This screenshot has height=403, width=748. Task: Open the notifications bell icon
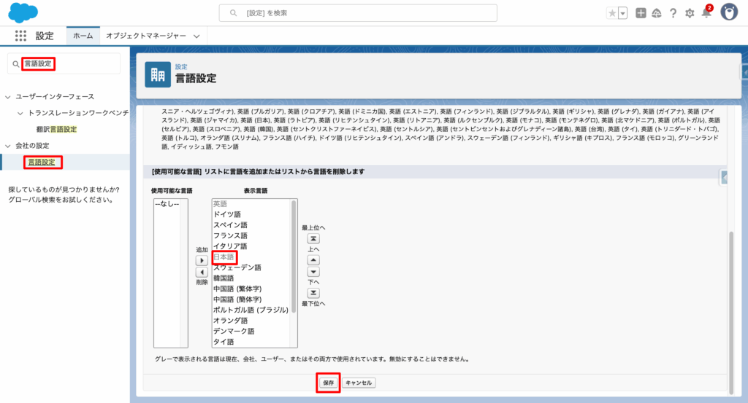706,13
